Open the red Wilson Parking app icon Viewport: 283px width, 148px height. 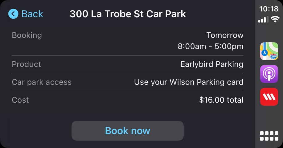[x=269, y=97]
